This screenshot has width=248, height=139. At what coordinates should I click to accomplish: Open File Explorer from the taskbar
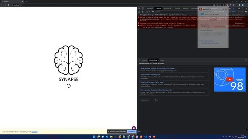pos(111,137)
